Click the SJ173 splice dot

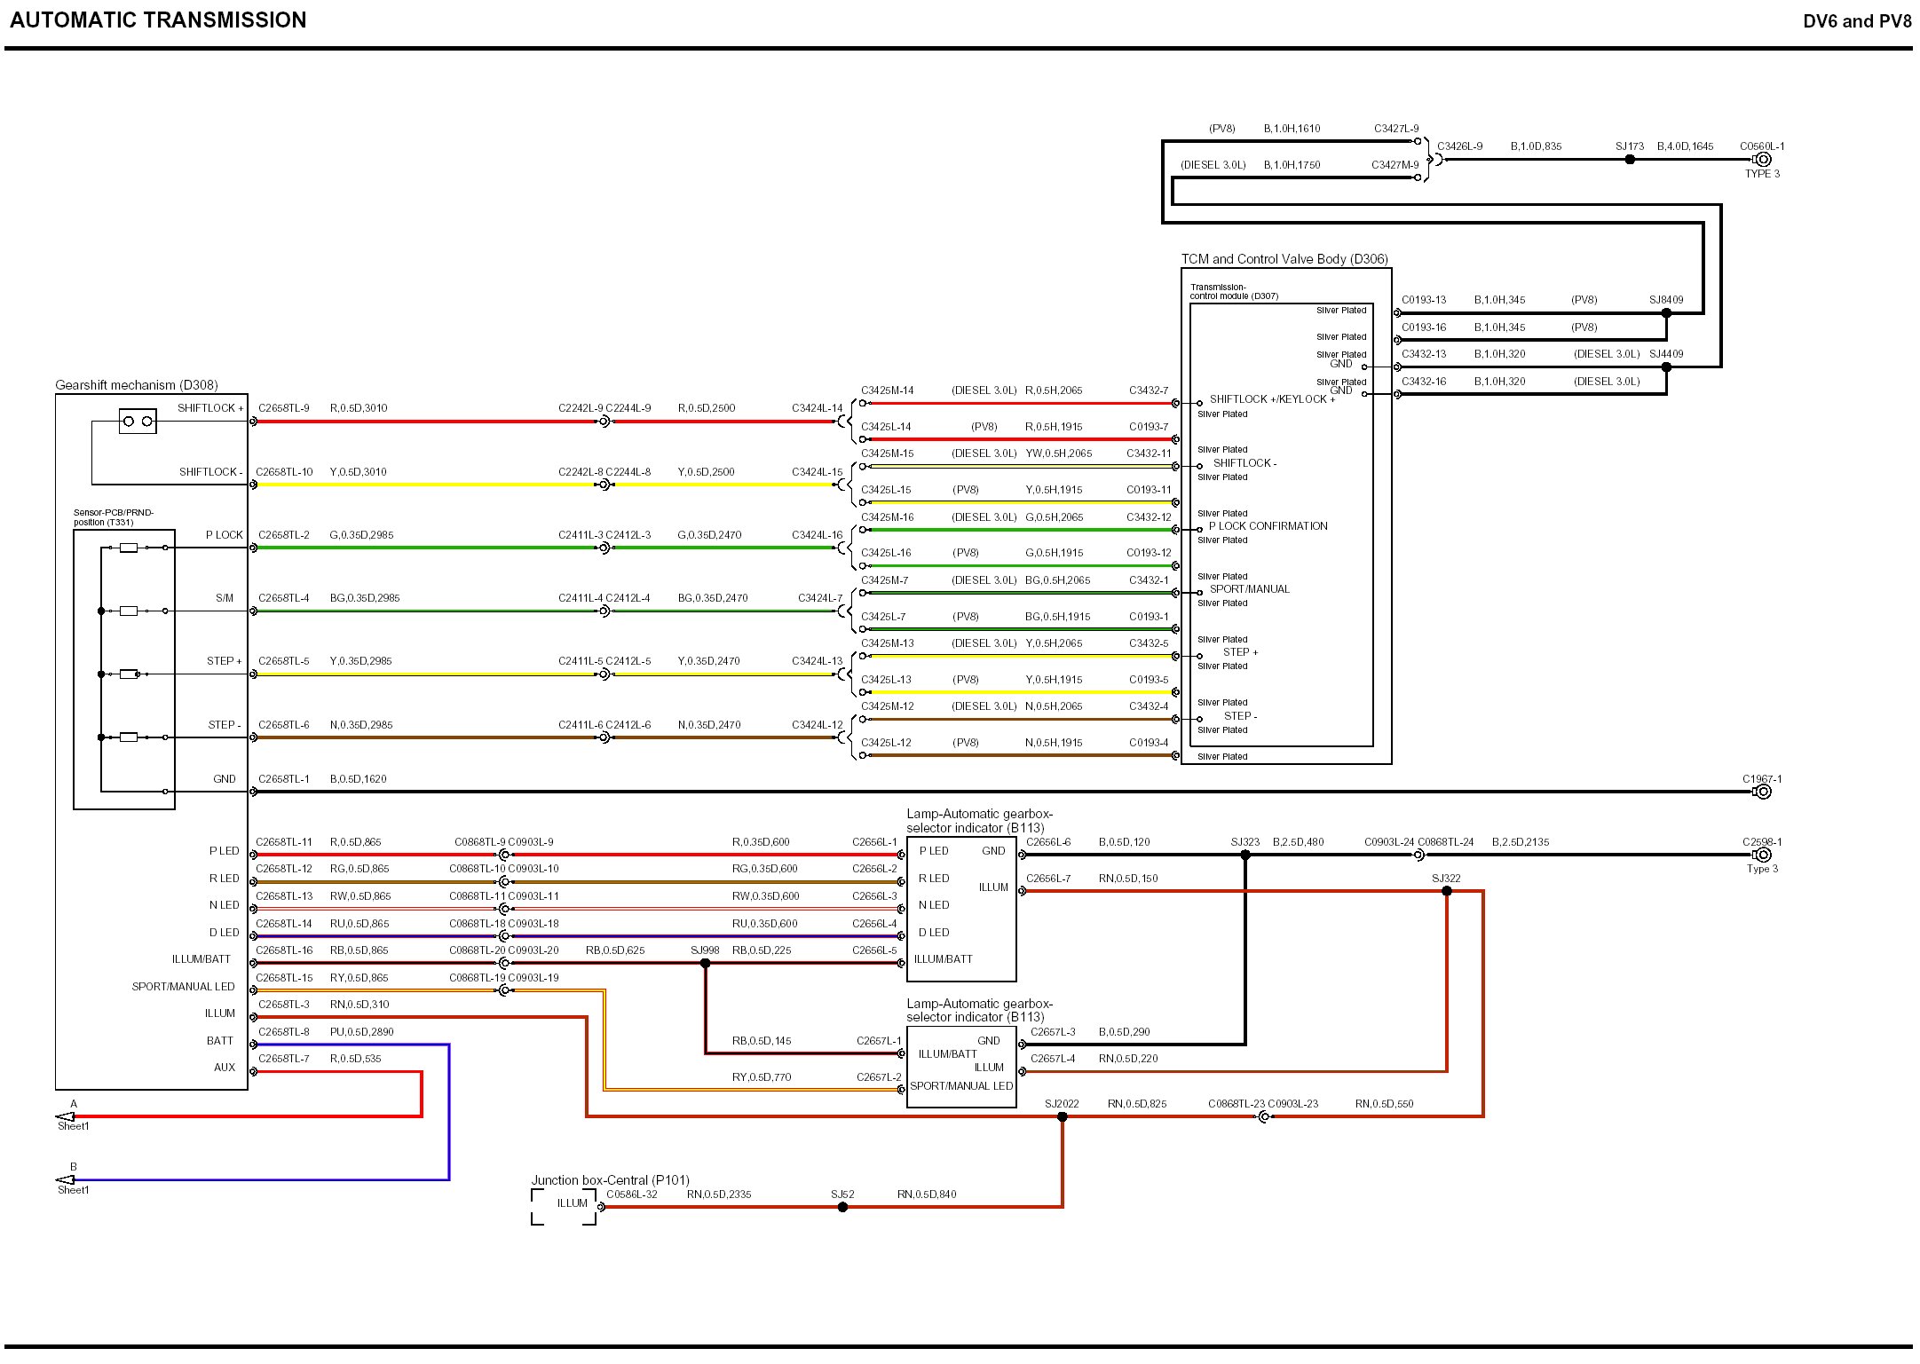tap(1630, 160)
